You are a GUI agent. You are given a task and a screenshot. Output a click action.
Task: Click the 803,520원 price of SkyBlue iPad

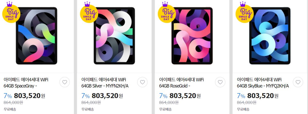[263, 96]
